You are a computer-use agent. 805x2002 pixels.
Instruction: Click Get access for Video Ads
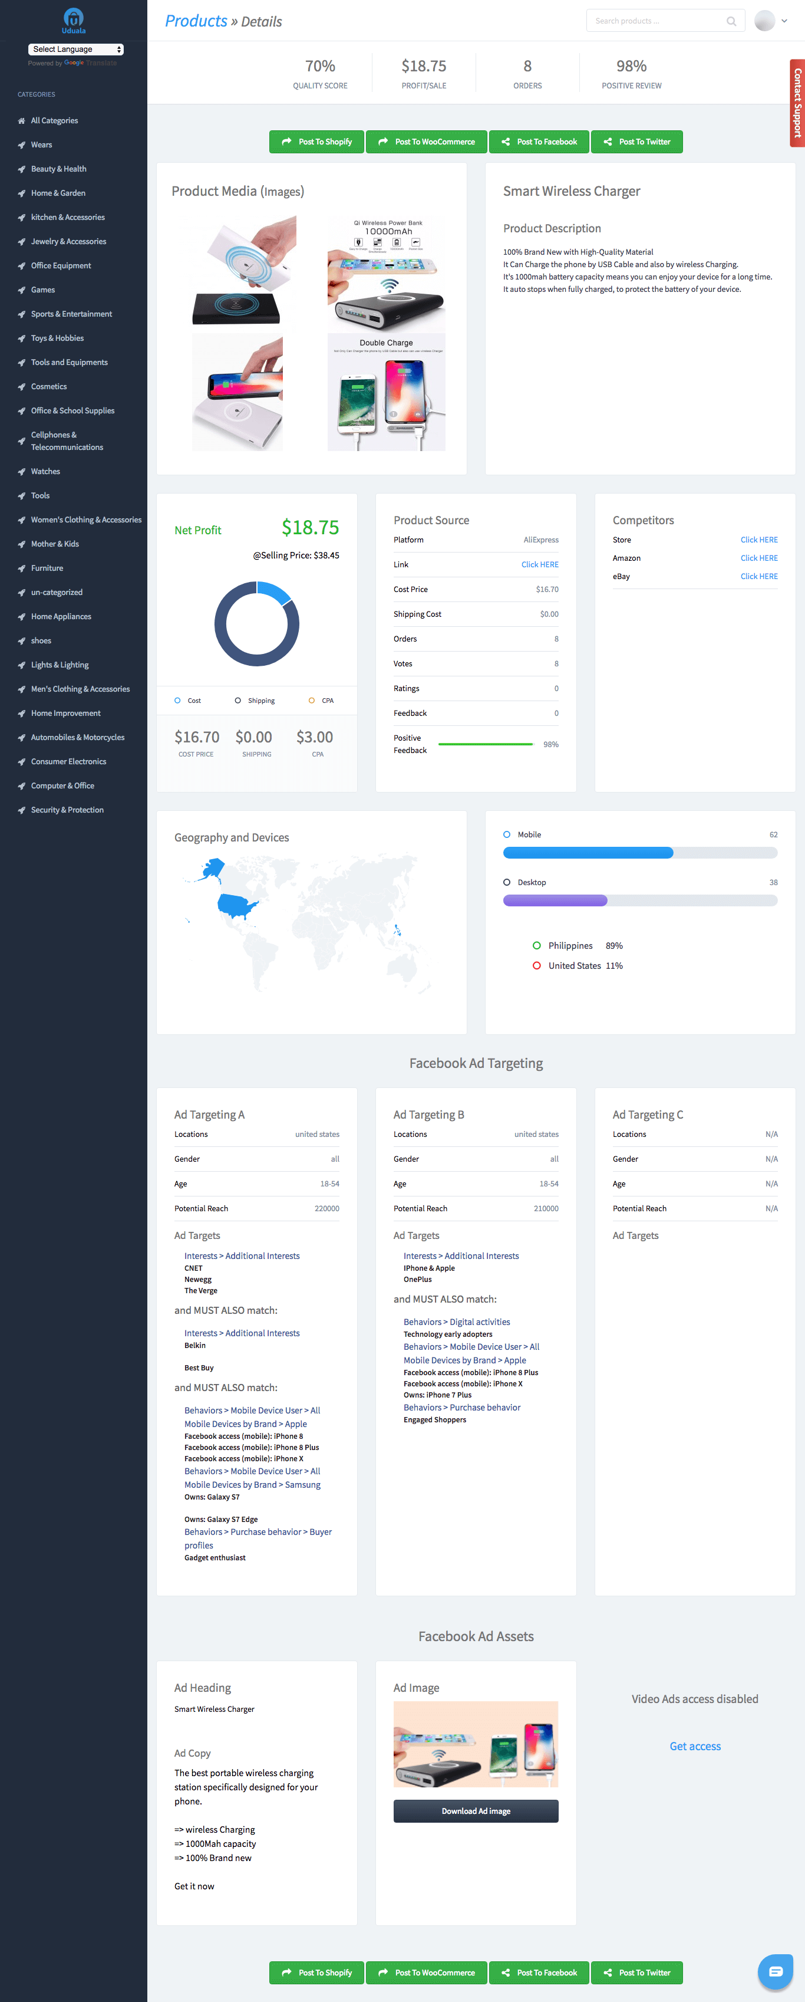tap(695, 1745)
